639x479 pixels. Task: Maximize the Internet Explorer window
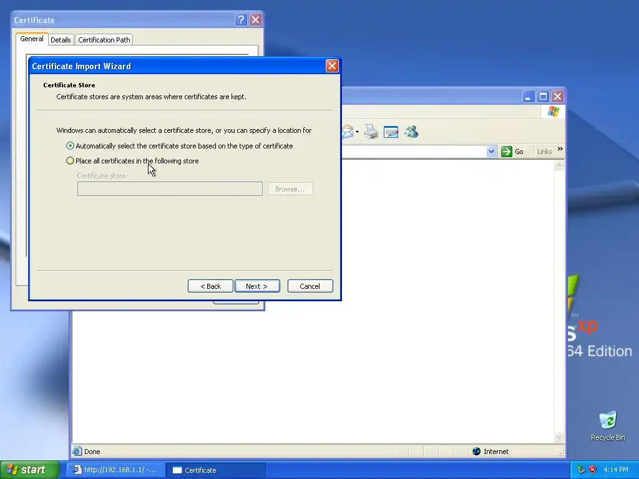pyautogui.click(x=543, y=97)
